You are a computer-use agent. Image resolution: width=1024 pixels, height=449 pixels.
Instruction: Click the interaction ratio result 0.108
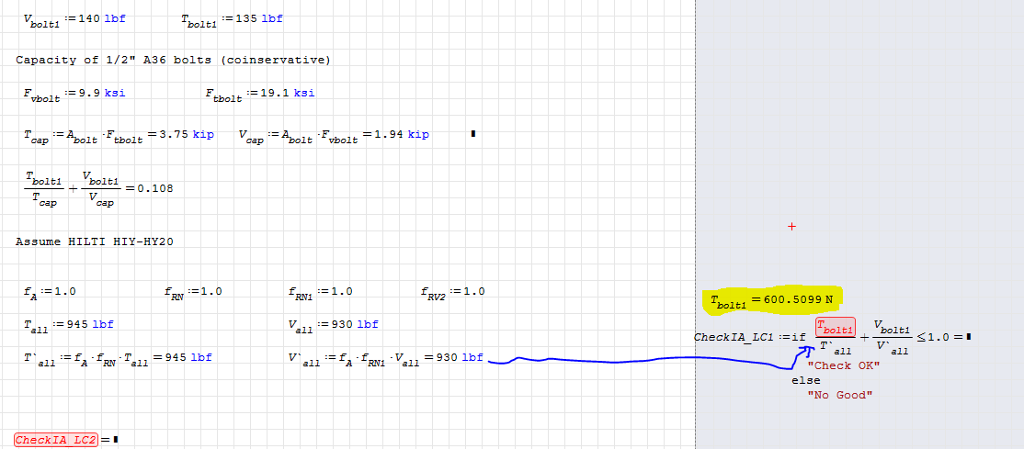tap(154, 188)
